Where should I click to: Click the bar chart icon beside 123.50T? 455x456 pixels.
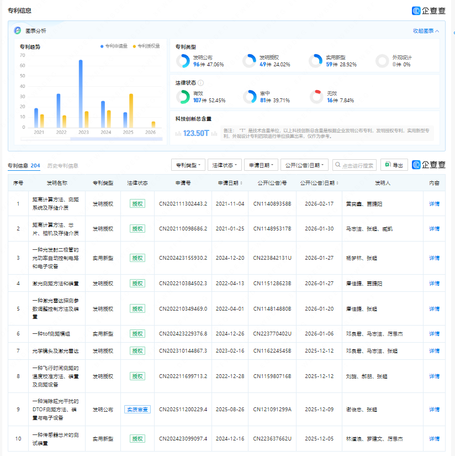click(178, 133)
